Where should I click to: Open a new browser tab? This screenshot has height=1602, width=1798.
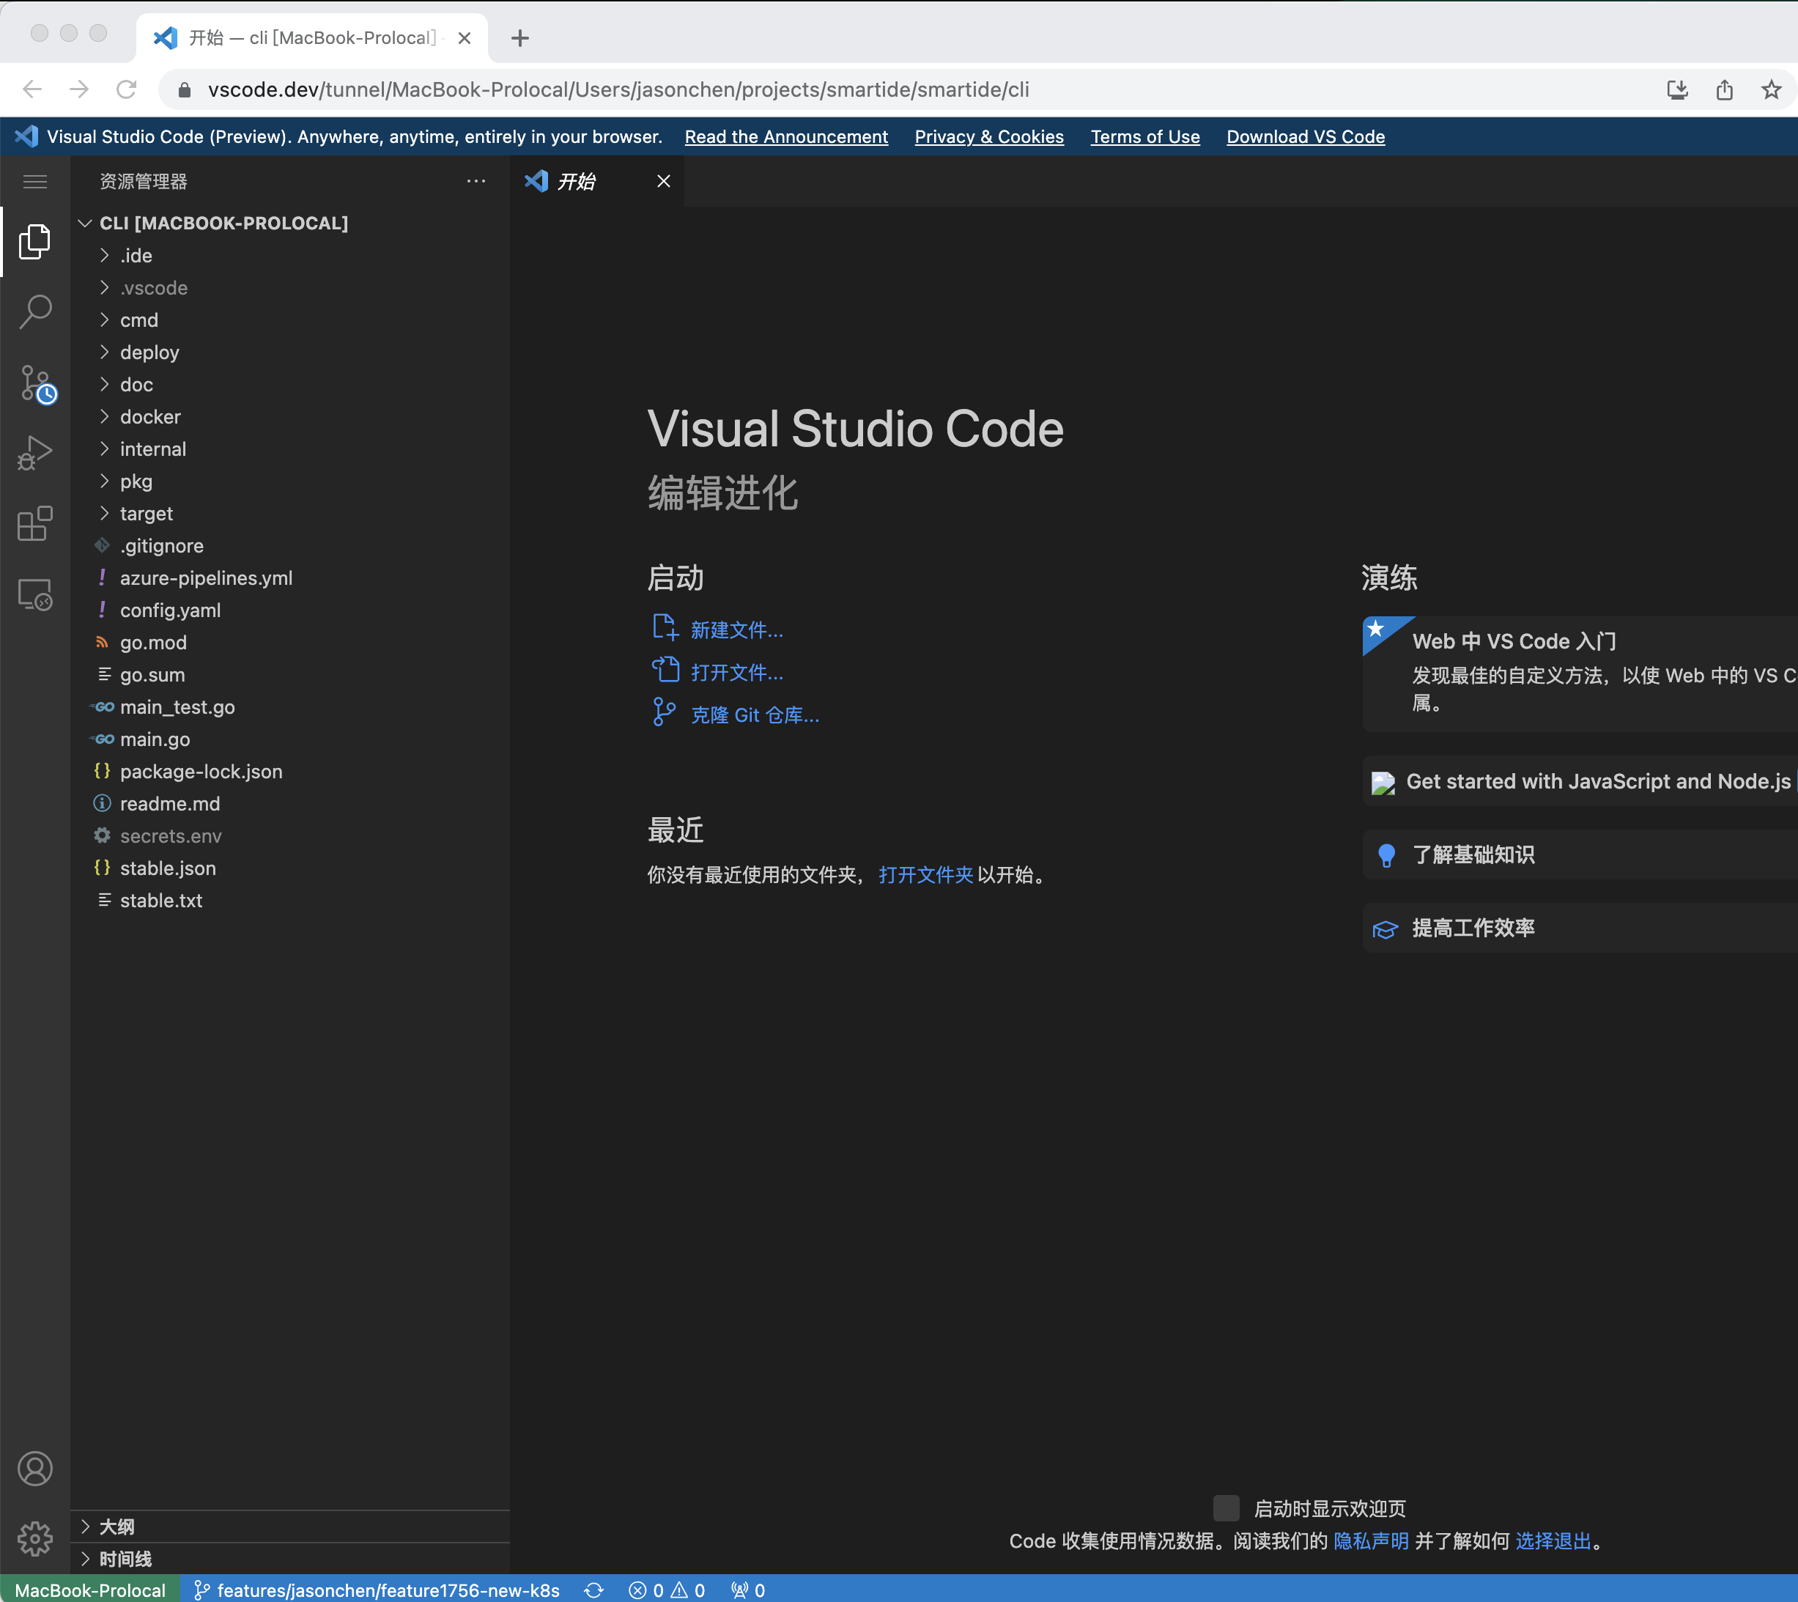(520, 38)
